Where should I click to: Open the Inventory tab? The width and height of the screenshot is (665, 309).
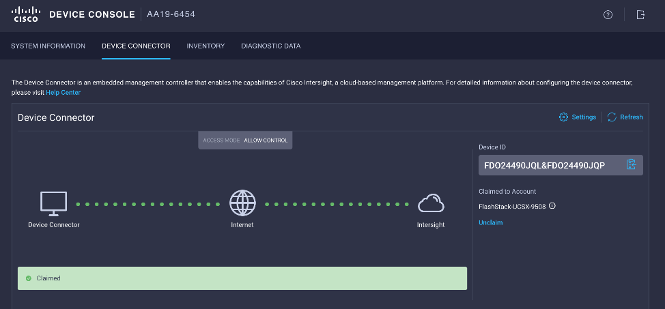206,46
